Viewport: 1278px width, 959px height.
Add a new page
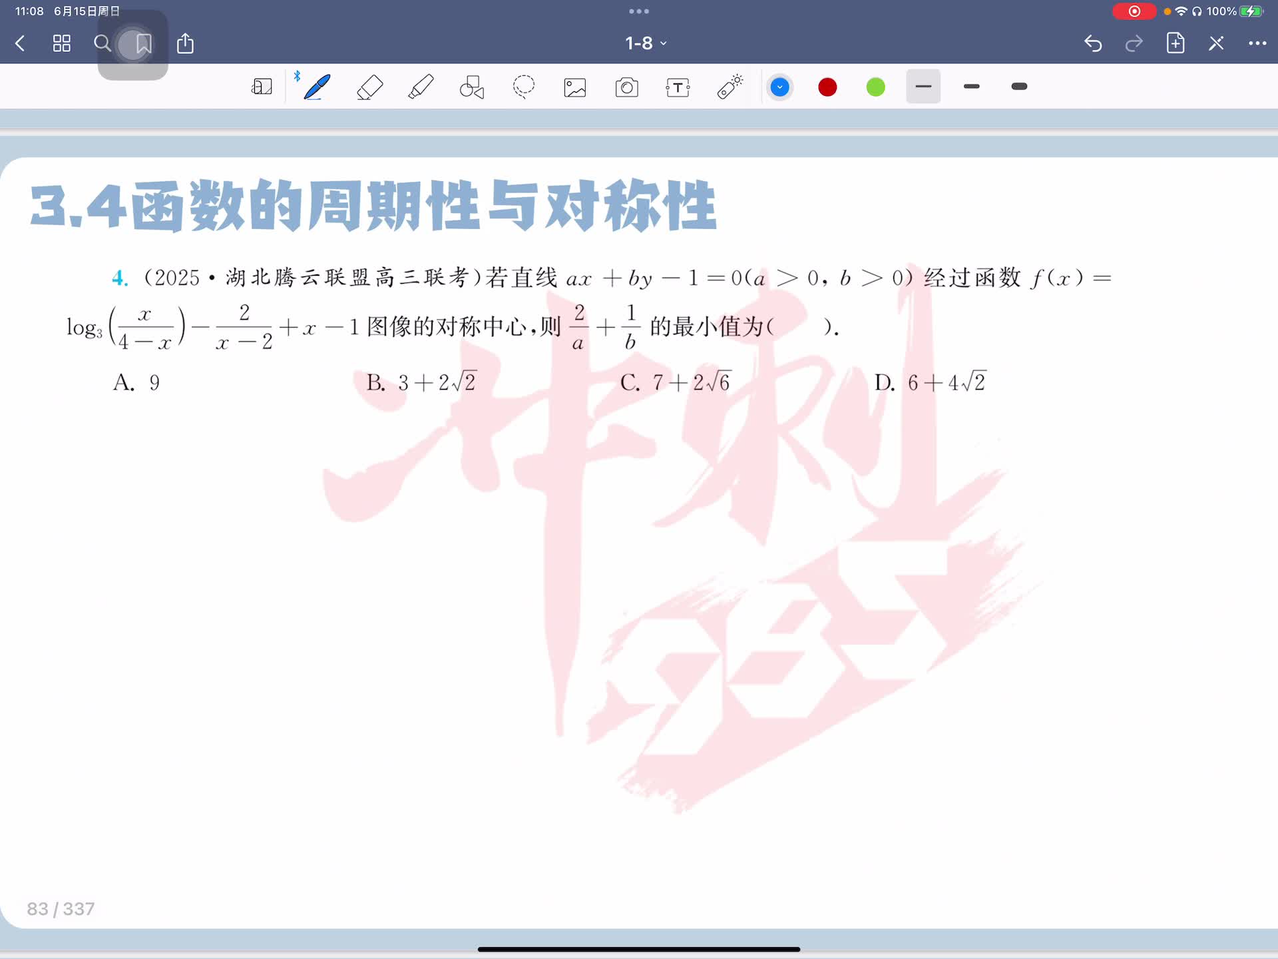pyautogui.click(x=1175, y=43)
